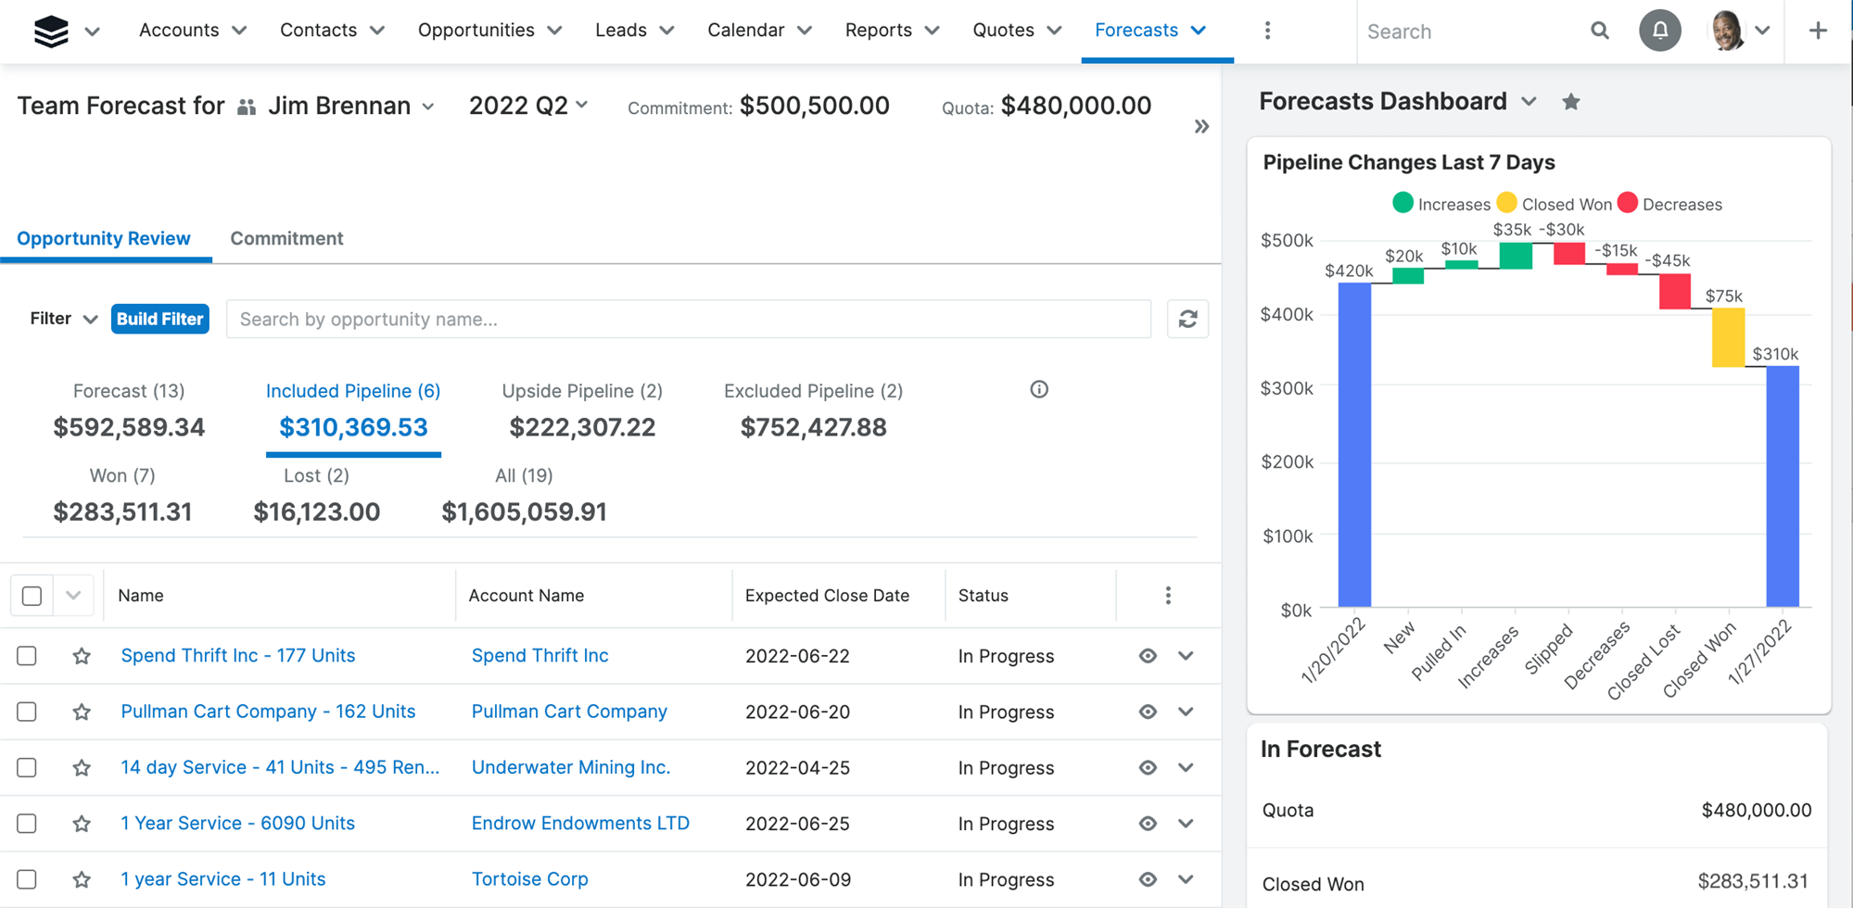The height and width of the screenshot is (908, 1853).
Task: Check the Pullman Cart Company row checkbox
Action: (27, 712)
